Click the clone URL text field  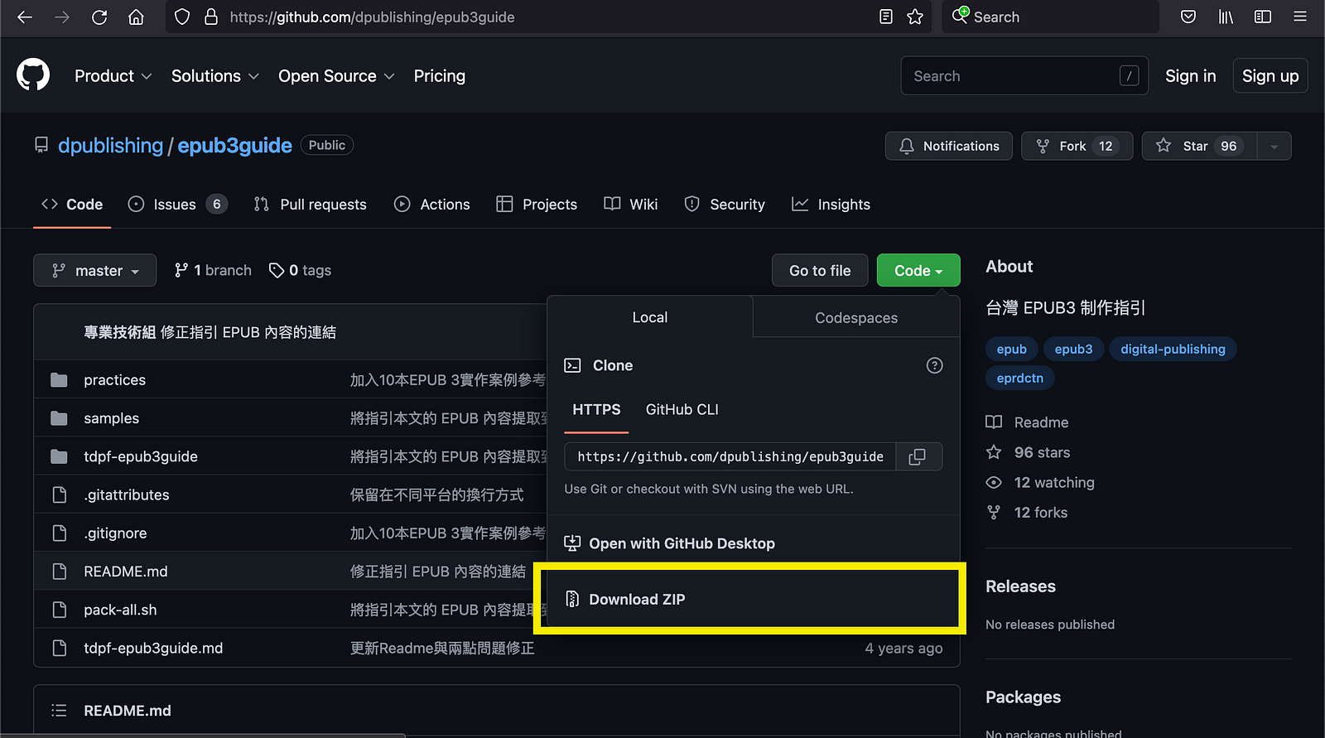click(730, 456)
